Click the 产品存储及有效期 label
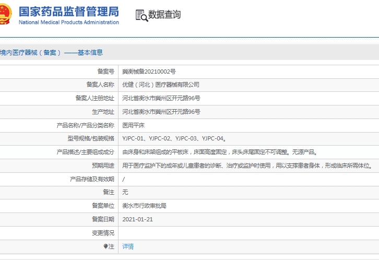Viewport: 379px width, 260px height. click(92, 179)
